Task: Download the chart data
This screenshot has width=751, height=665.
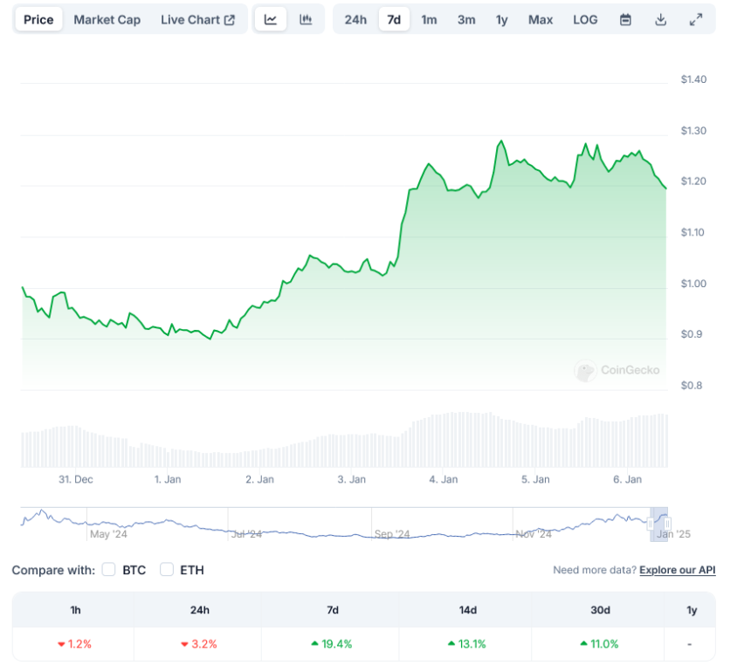Action: coord(661,19)
